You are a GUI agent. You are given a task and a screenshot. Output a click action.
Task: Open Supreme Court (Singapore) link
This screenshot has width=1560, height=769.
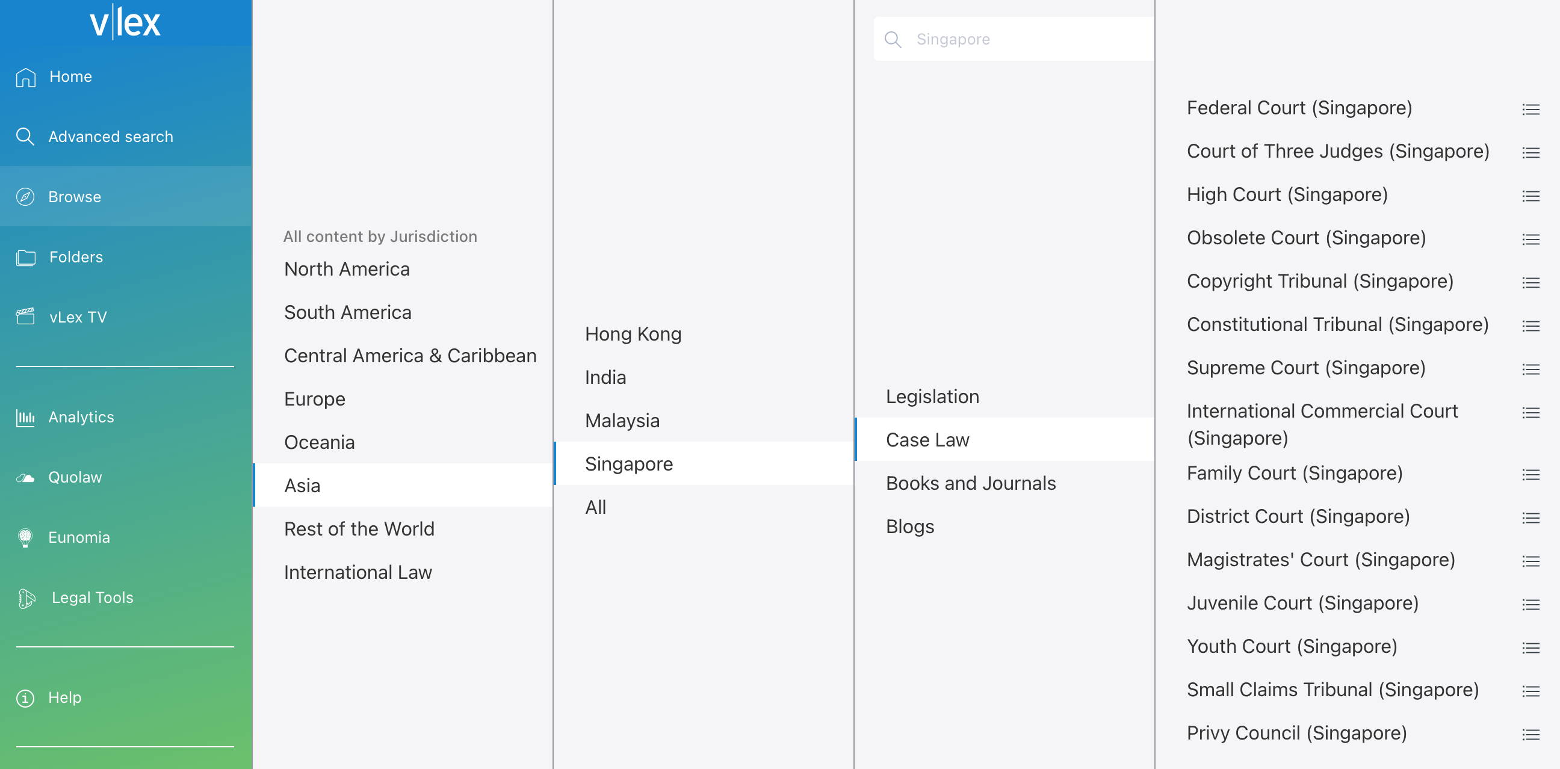pos(1305,368)
